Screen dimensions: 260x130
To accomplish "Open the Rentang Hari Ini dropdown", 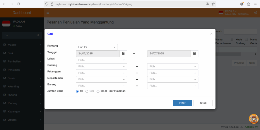I will click(x=97, y=47).
